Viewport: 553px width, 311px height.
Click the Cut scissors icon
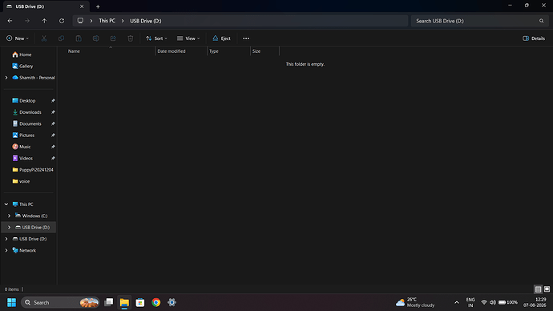click(x=44, y=38)
